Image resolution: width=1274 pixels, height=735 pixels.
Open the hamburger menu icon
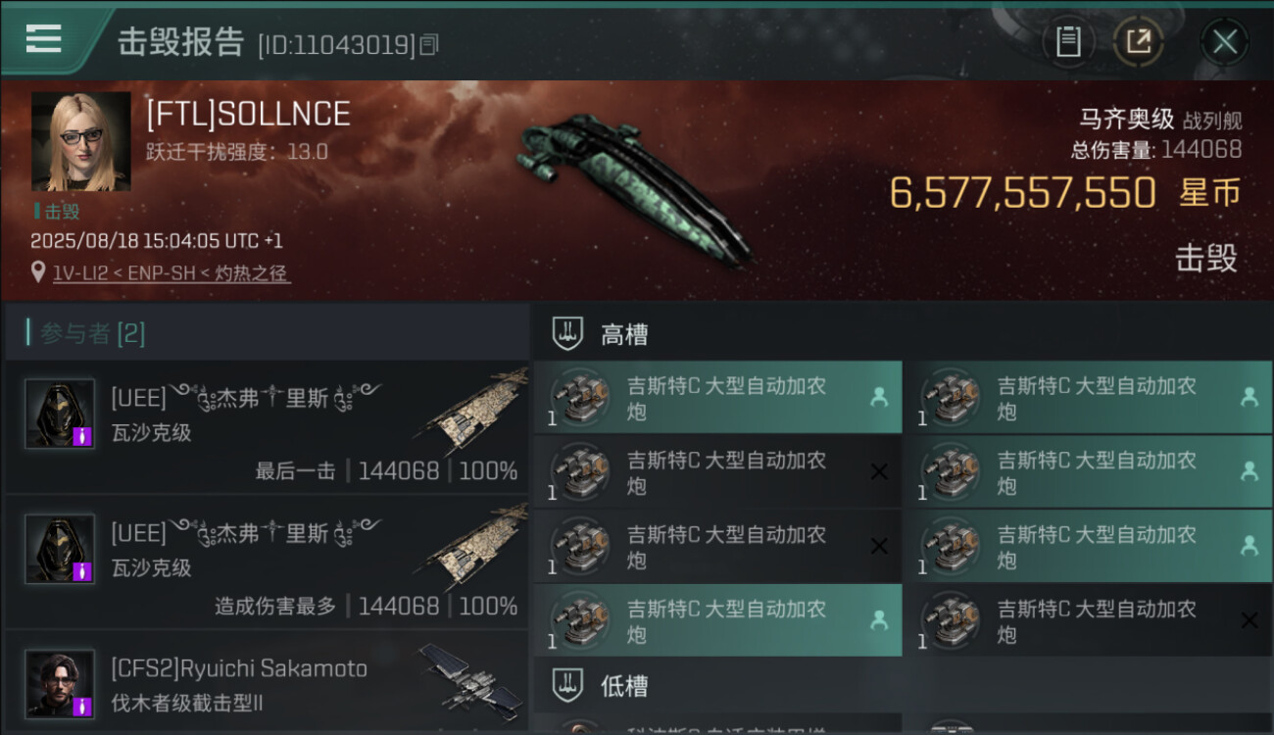click(44, 39)
